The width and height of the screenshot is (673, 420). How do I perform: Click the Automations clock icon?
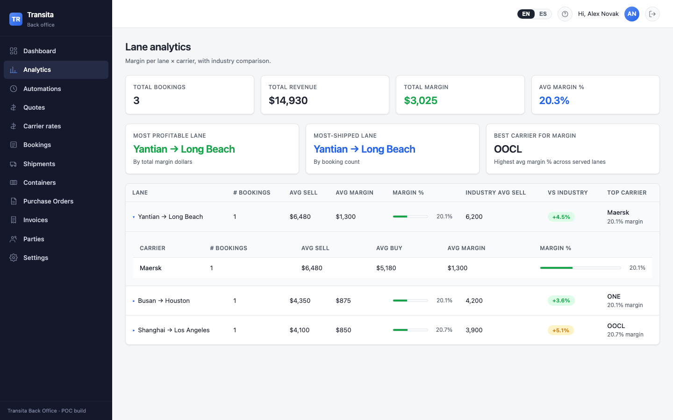[14, 89]
